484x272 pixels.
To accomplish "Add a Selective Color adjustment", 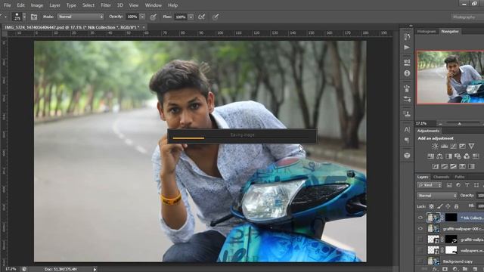I will (x=462, y=166).
